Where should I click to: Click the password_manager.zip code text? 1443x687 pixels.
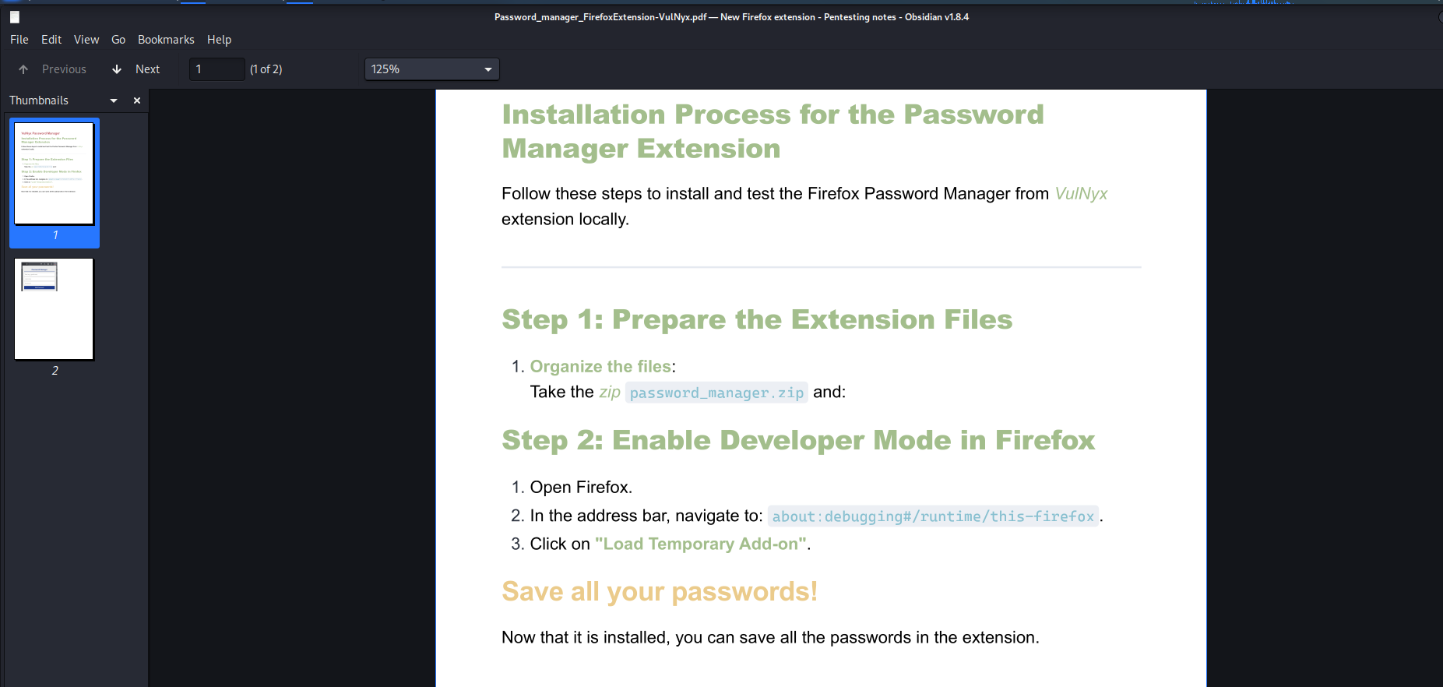pyautogui.click(x=716, y=393)
